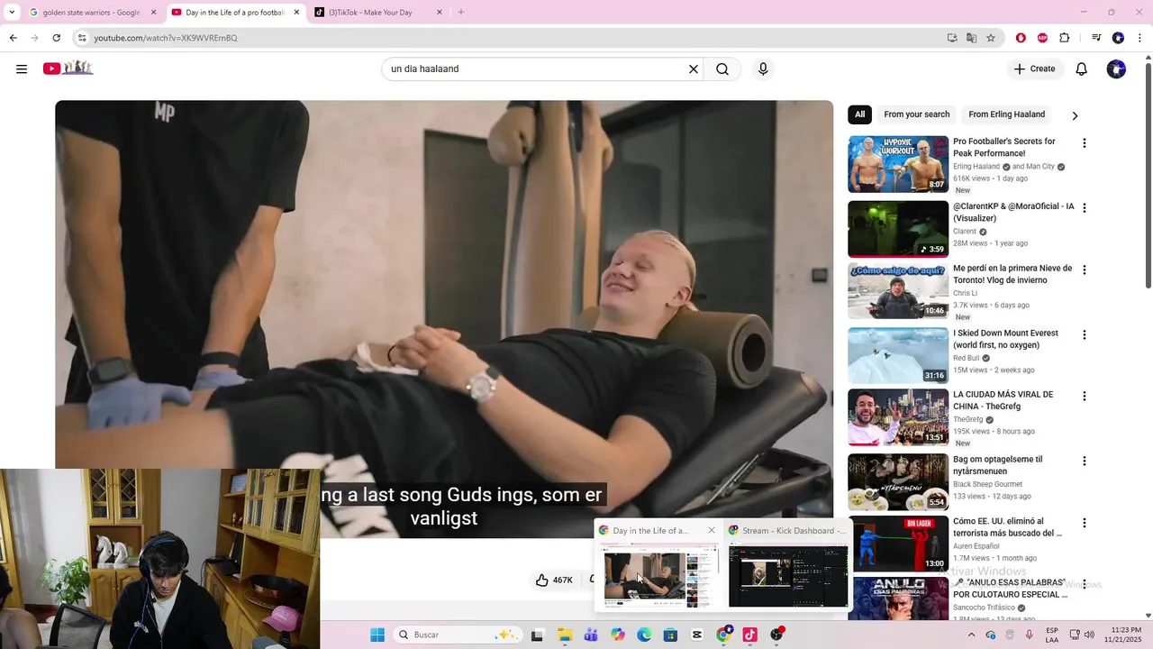Switch to golden state warriors Google tab
This screenshot has height=649, width=1153.
(x=91, y=13)
